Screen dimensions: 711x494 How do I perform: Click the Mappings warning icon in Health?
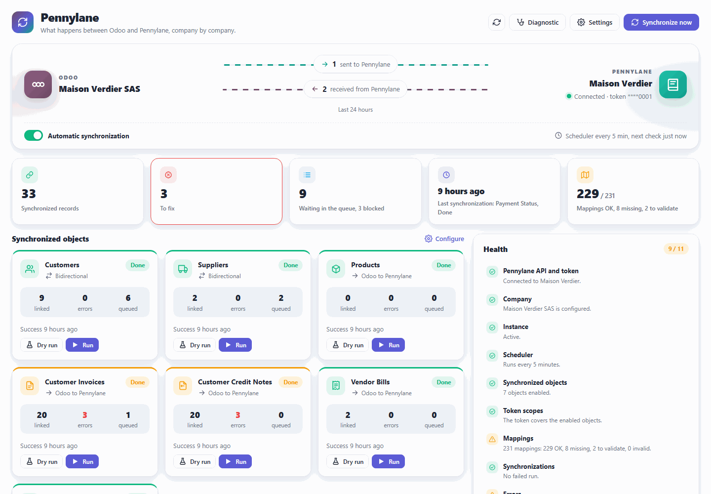pyautogui.click(x=492, y=439)
